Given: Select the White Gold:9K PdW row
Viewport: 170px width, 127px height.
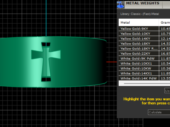Looking at the screenshot, I should click(x=144, y=59).
